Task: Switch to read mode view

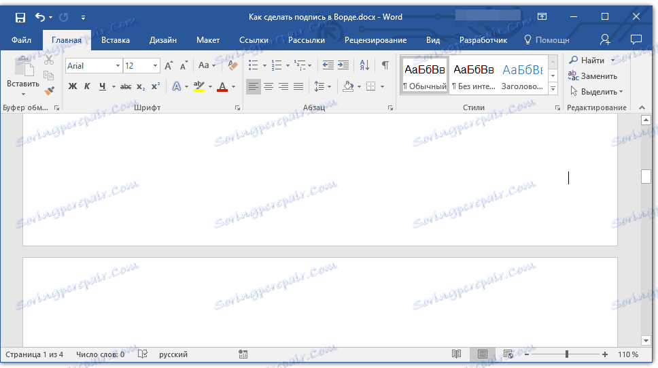Action: [x=457, y=354]
